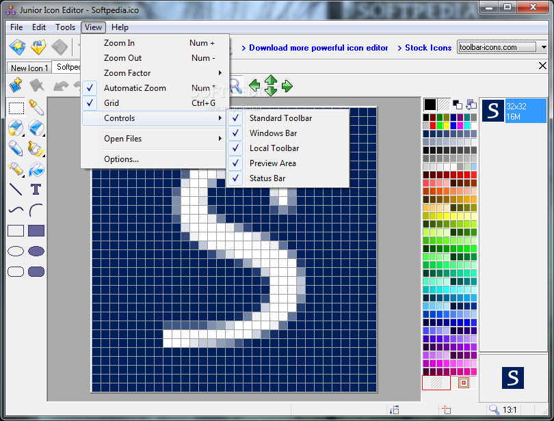554x421 pixels.
Task: Select the Filled Ellipse tool
Action: click(36, 251)
